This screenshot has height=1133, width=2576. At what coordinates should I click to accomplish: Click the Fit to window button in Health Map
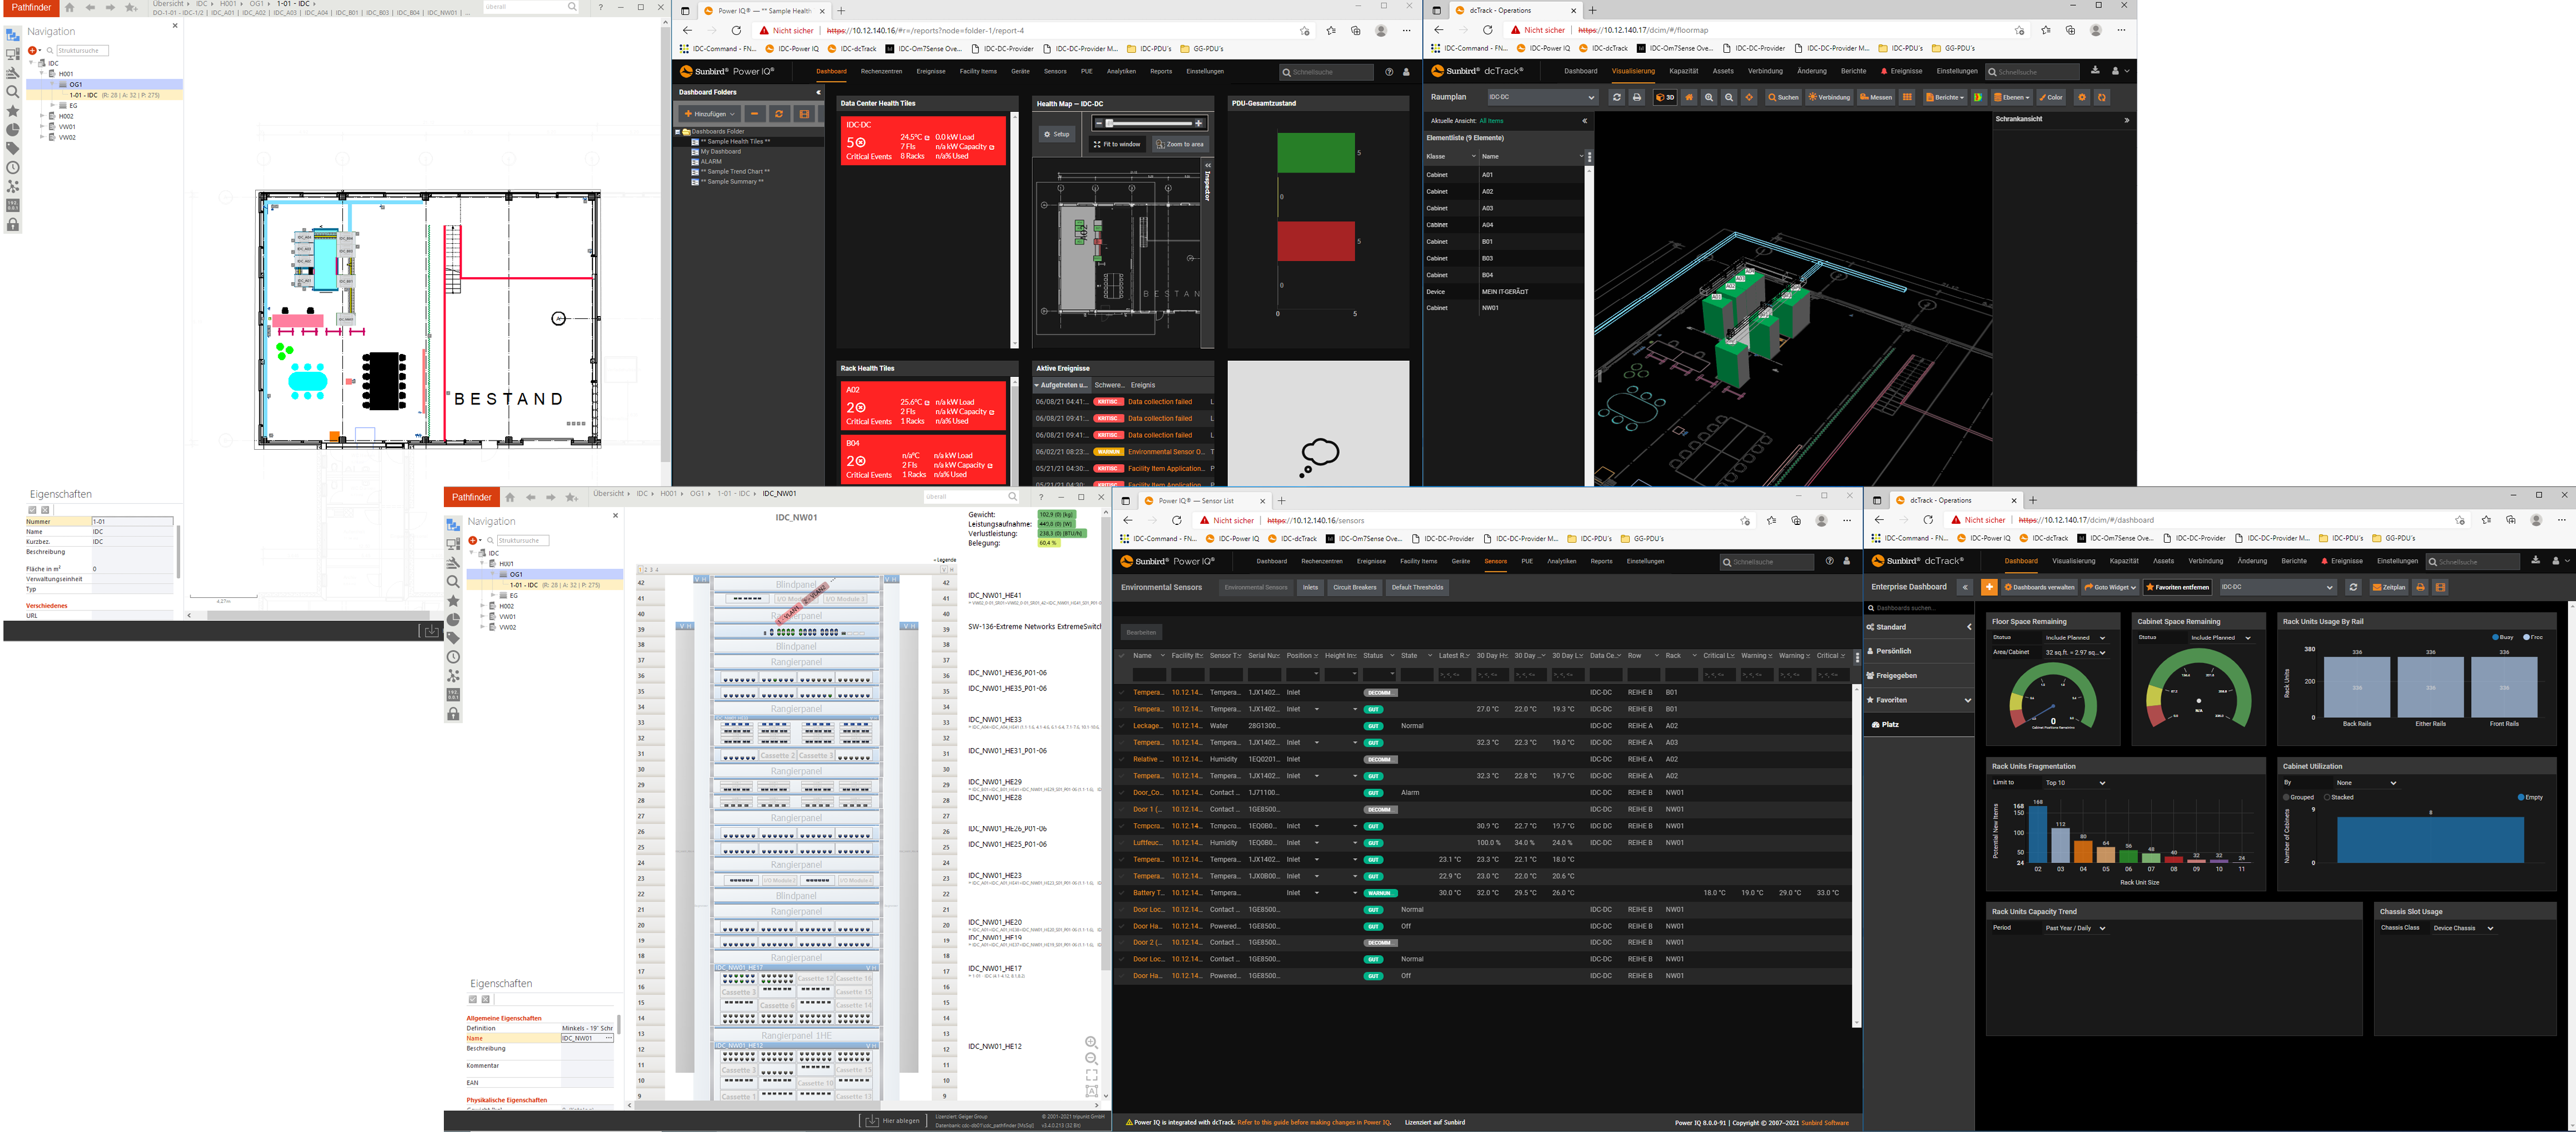(x=1117, y=144)
